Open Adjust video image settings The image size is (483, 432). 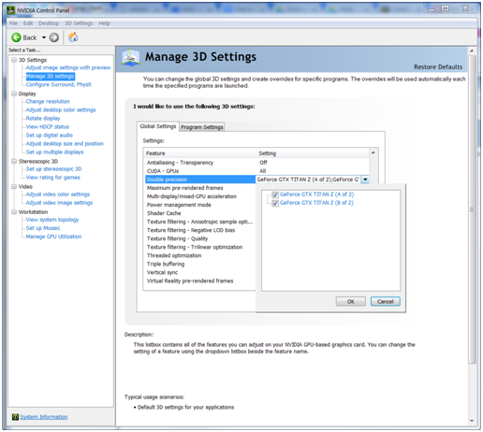coord(59,203)
